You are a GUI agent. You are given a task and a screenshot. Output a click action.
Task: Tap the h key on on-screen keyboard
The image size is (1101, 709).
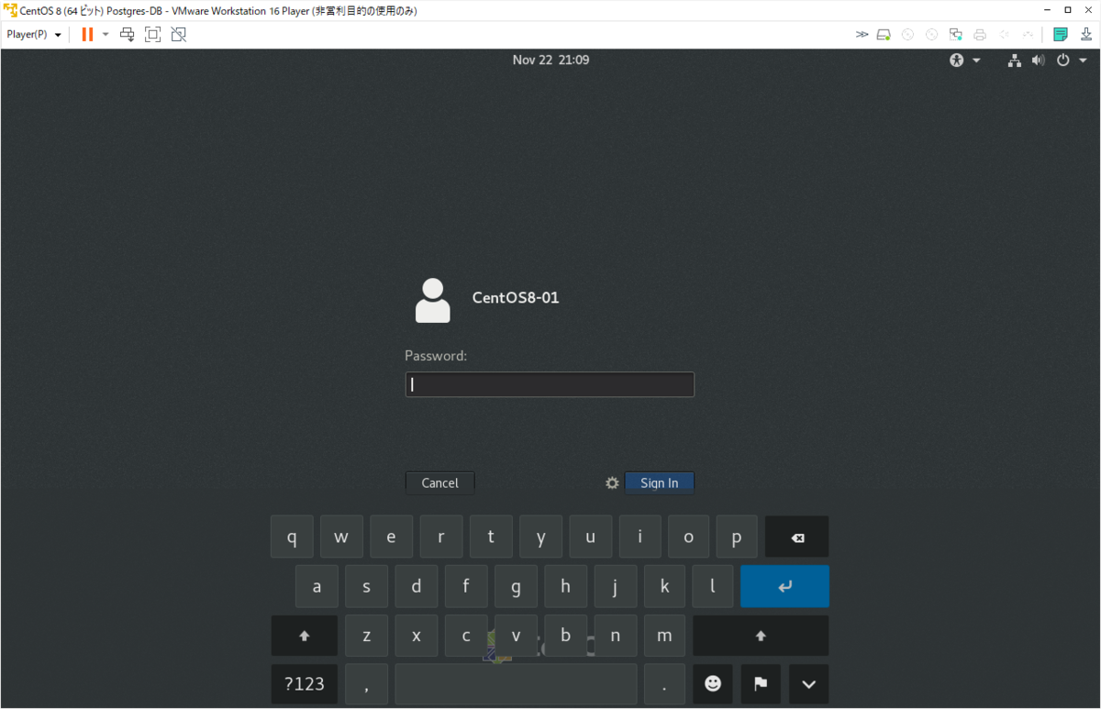pyautogui.click(x=565, y=586)
